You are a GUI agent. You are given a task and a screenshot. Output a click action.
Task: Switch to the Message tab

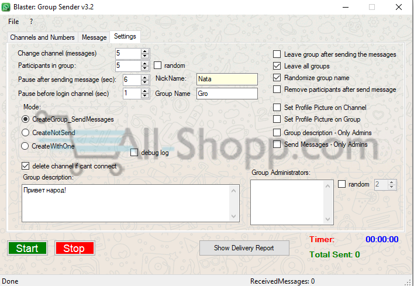pos(94,37)
